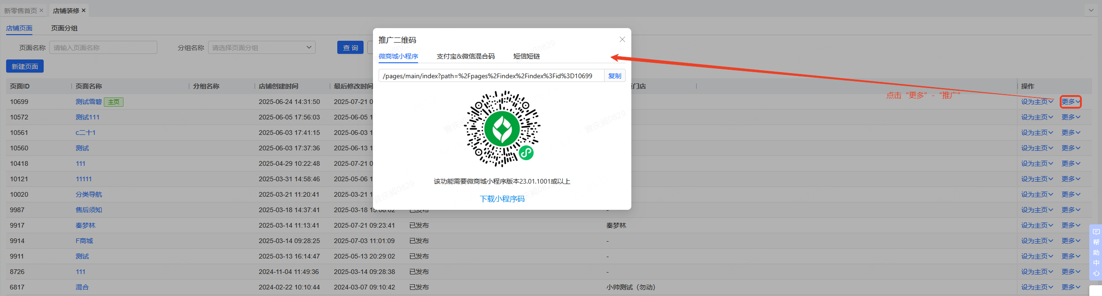1102x296 pixels.
Task: Expand 设为主页 for row 10418
Action: pyautogui.click(x=1037, y=163)
